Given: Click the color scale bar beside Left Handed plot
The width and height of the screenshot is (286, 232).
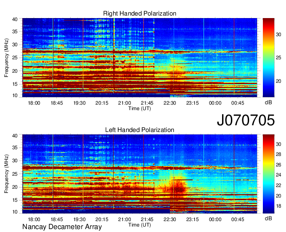Looking at the screenshot, I should tap(268, 174).
